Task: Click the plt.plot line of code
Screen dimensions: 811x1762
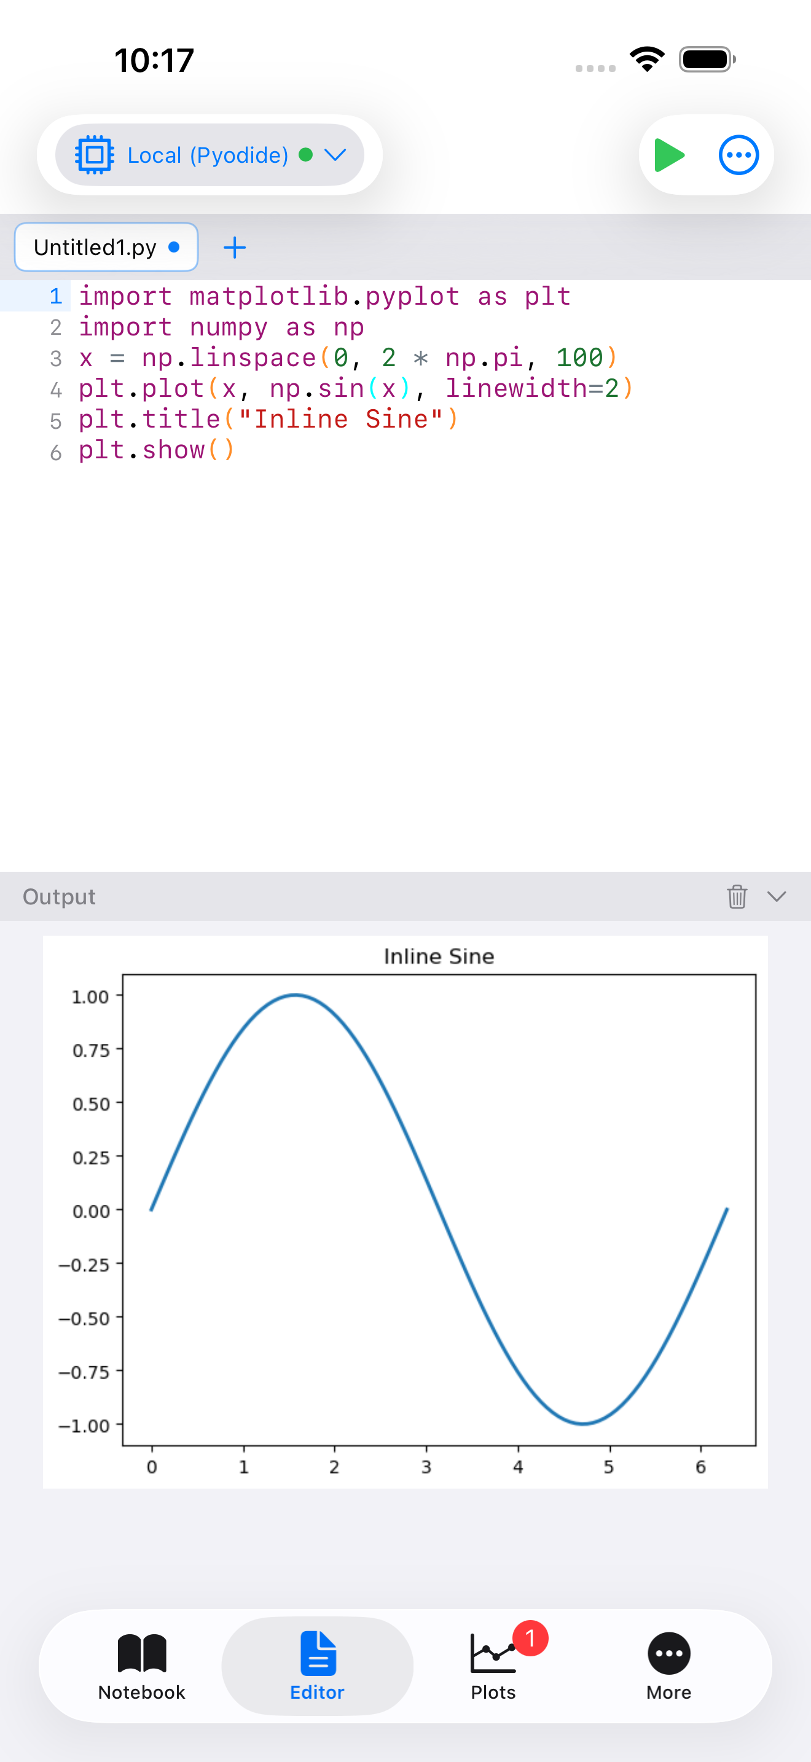Action: point(356,388)
